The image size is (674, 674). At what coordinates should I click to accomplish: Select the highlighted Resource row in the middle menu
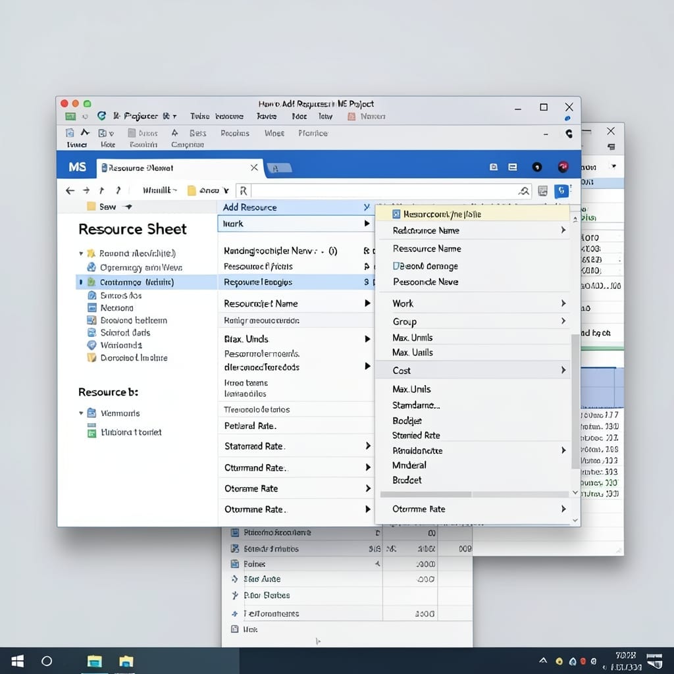(x=296, y=282)
